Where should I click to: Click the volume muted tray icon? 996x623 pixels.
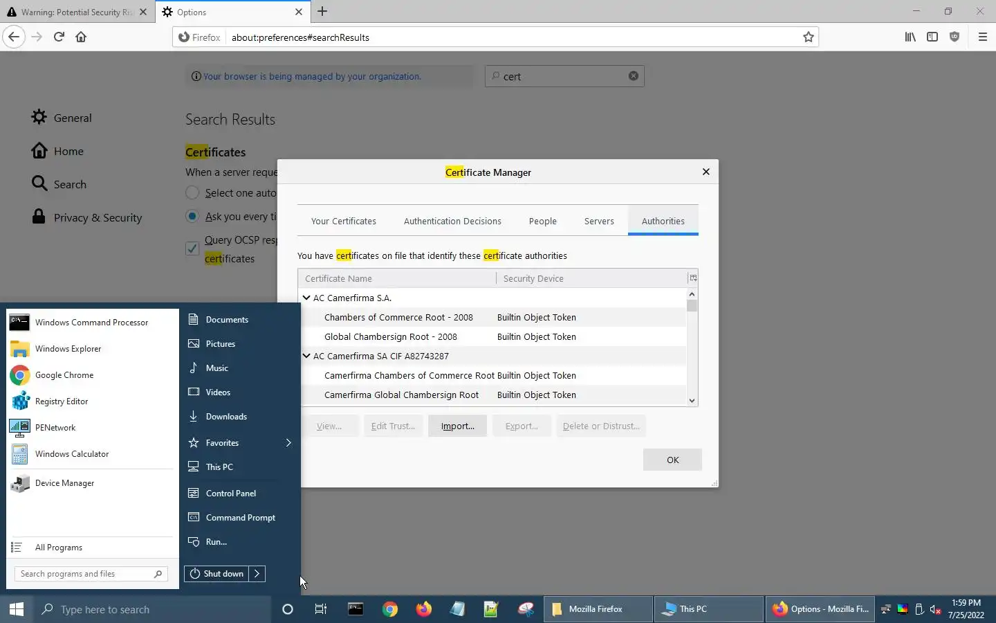[x=935, y=610]
